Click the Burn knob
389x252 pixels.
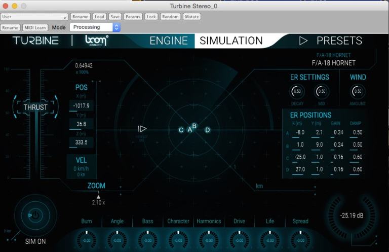click(x=86, y=240)
